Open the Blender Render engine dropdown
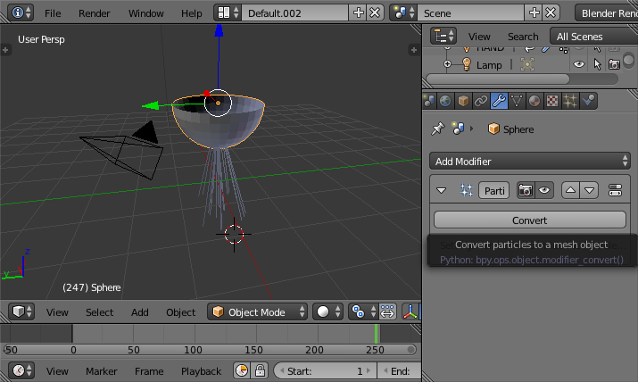Viewport: 638px width, 382px height. [607, 13]
